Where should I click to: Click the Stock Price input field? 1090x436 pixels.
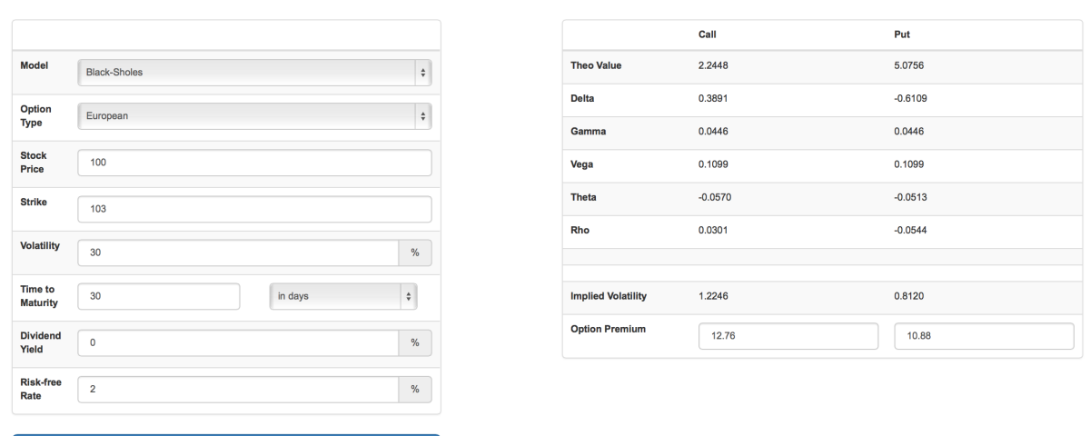pos(253,163)
